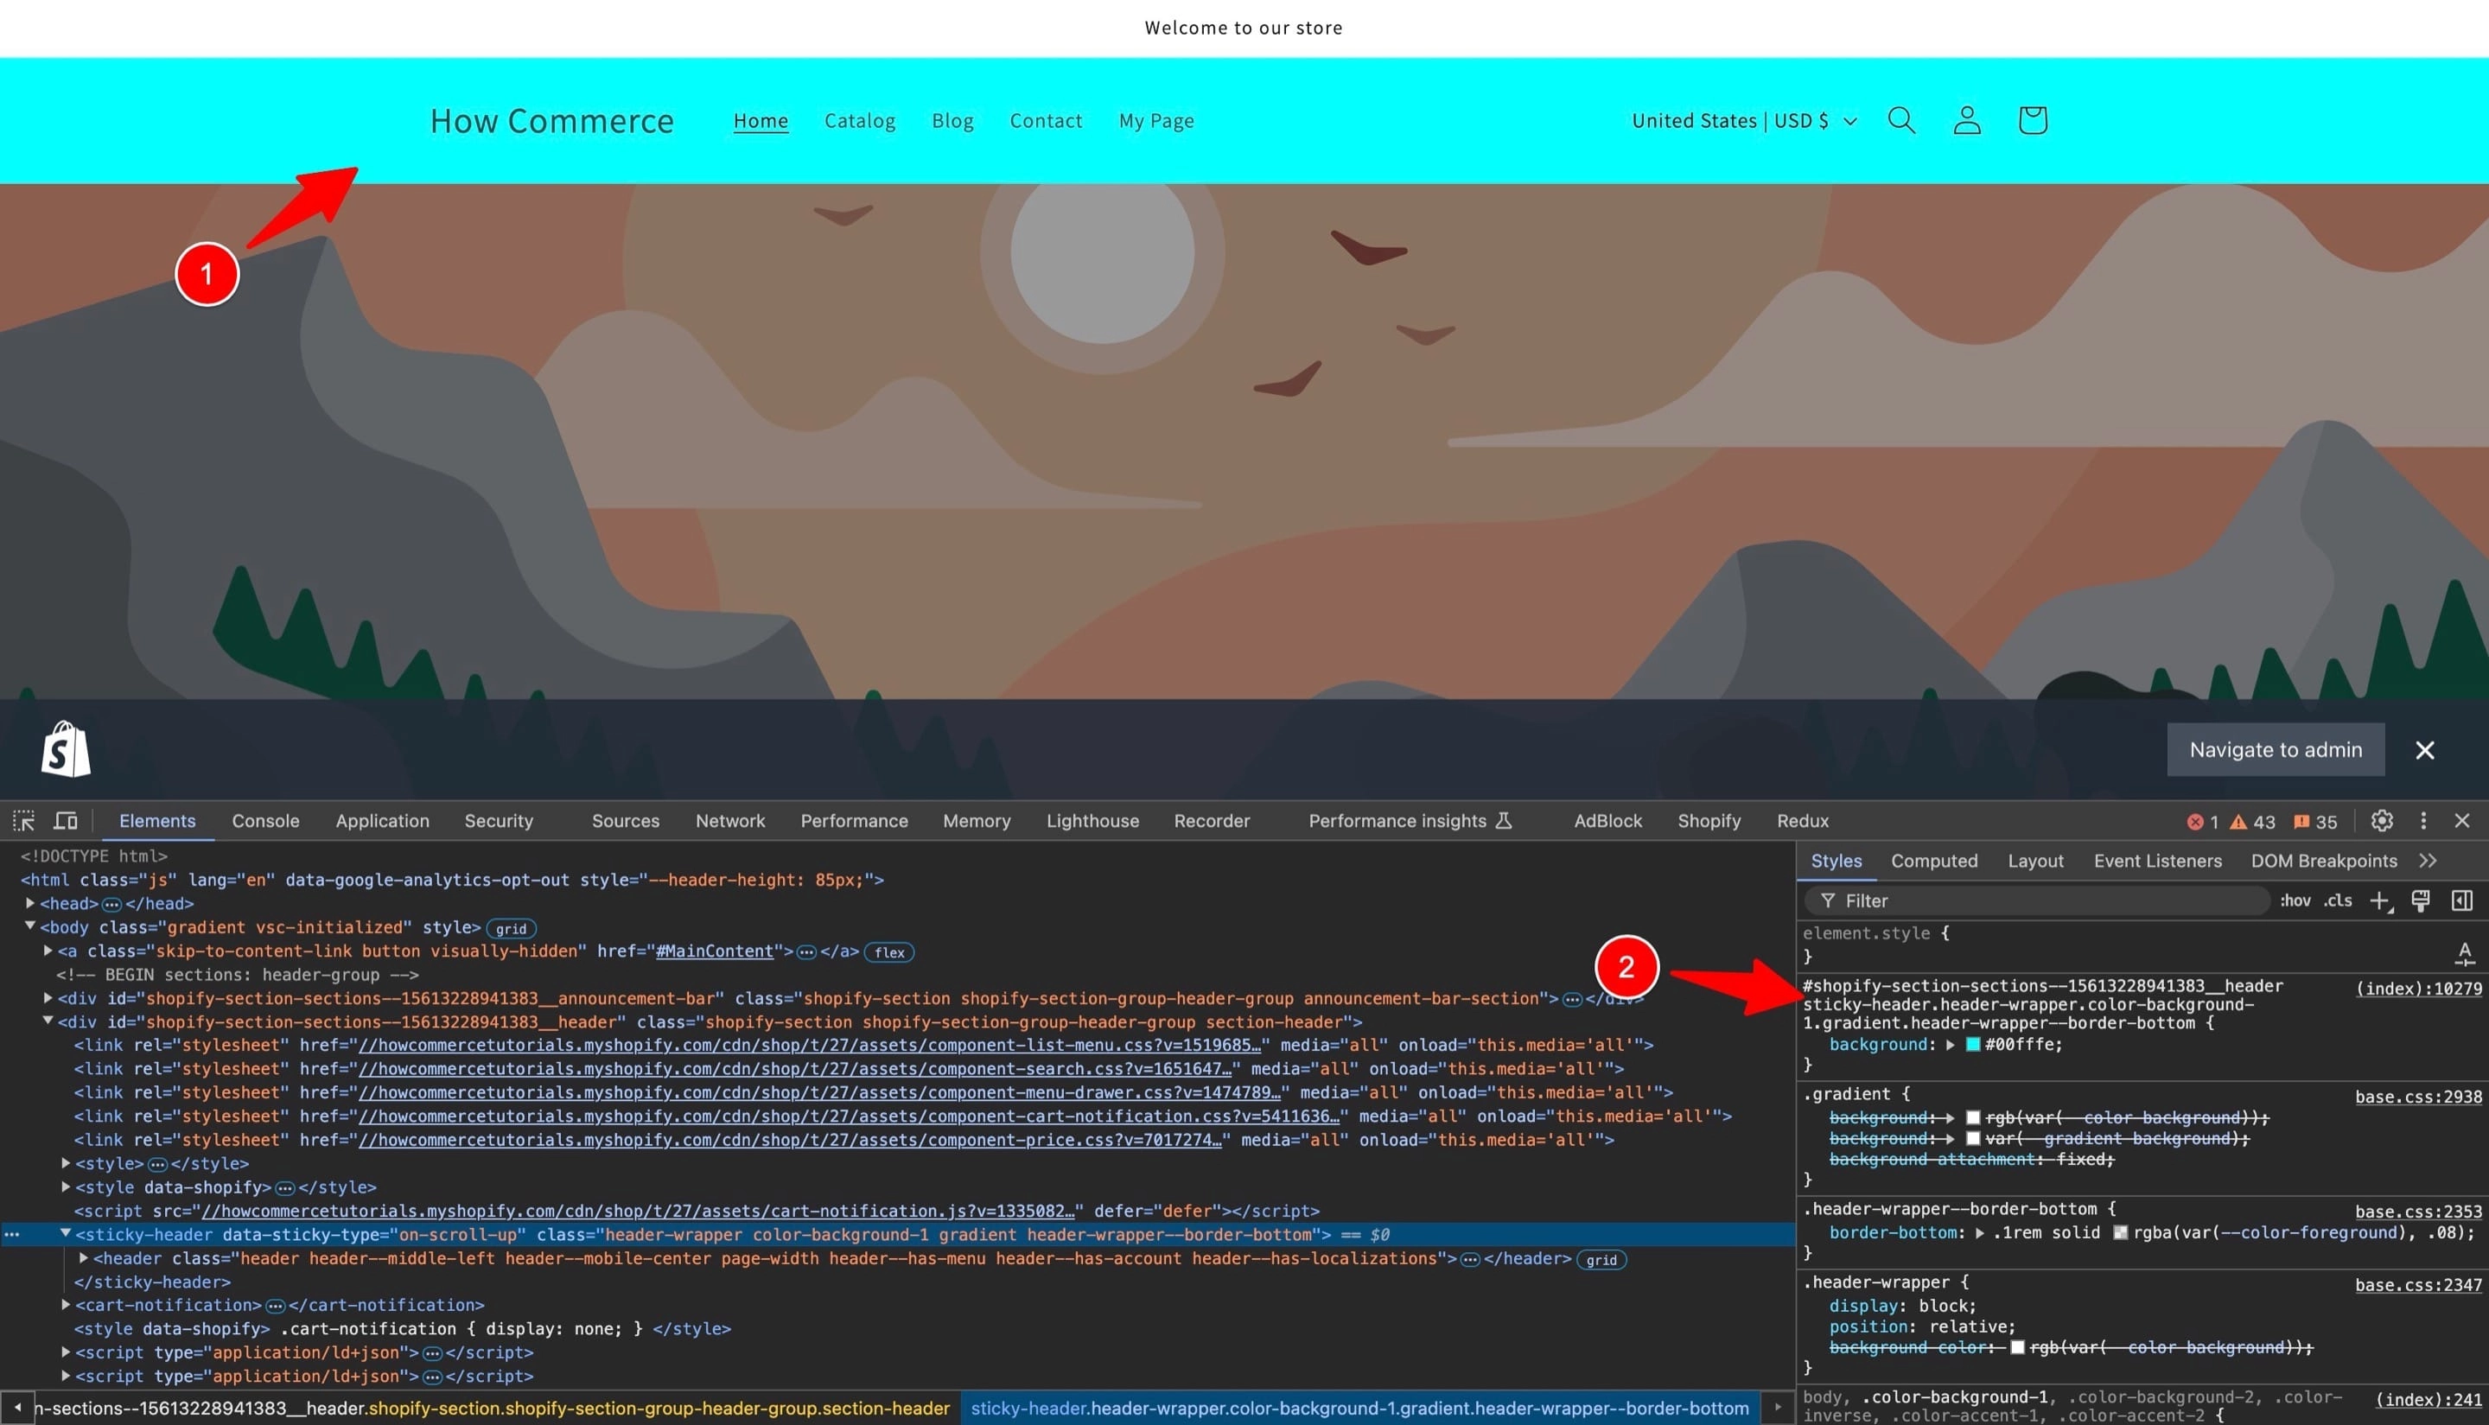Screen dimensions: 2489x1425
Task: Click the new style rule plus icon
Action: 2379,900
